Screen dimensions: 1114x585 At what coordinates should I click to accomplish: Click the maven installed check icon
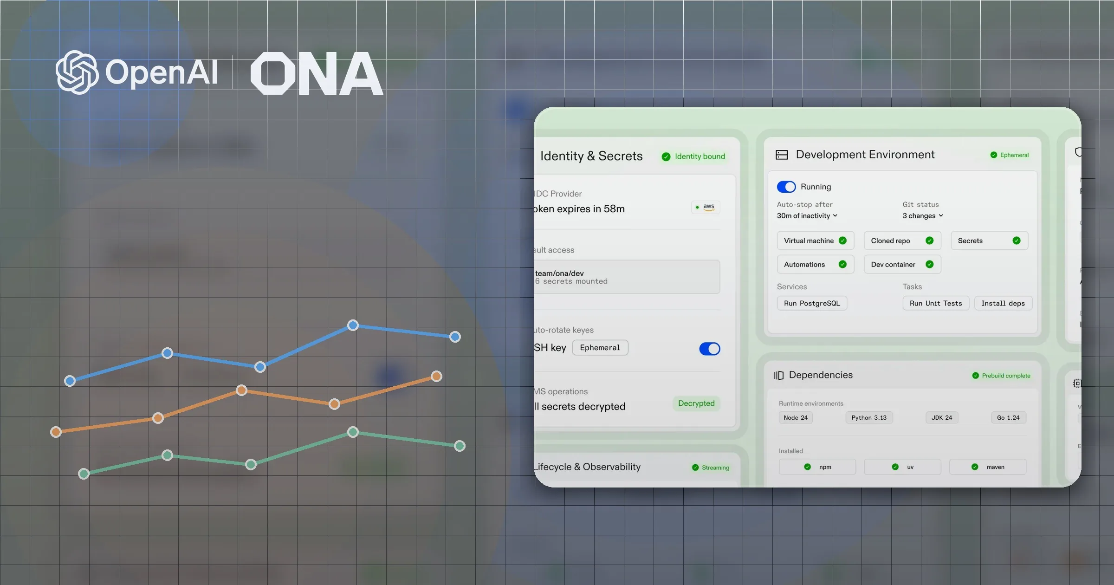(x=975, y=467)
